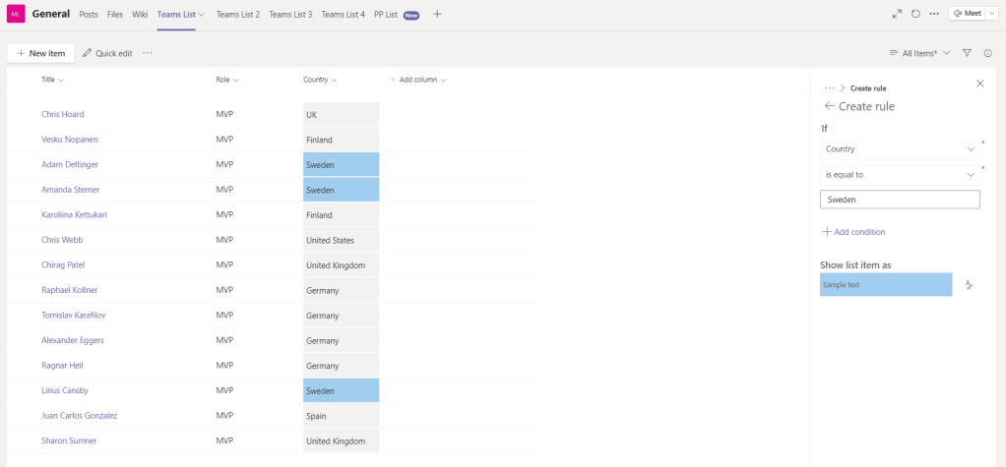Viewport: 1006px width, 467px height.
Task: Click the Add condition link
Action: pyautogui.click(x=852, y=232)
